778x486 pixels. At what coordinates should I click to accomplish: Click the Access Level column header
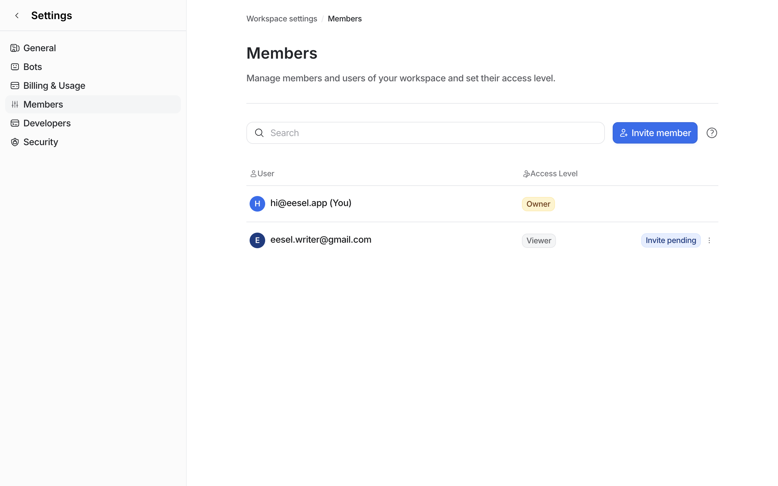coord(550,174)
